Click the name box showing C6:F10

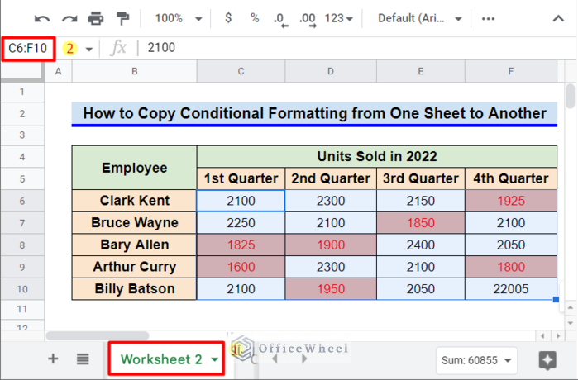pyautogui.click(x=29, y=48)
